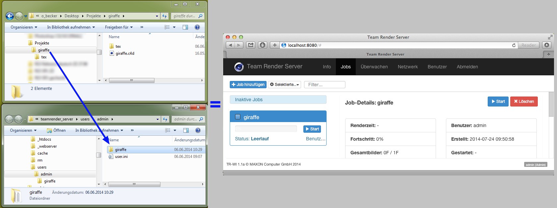Image resolution: width=557 pixels, height=208 pixels.
Task: Open Freigeben für dropdown
Action: tap(119, 27)
